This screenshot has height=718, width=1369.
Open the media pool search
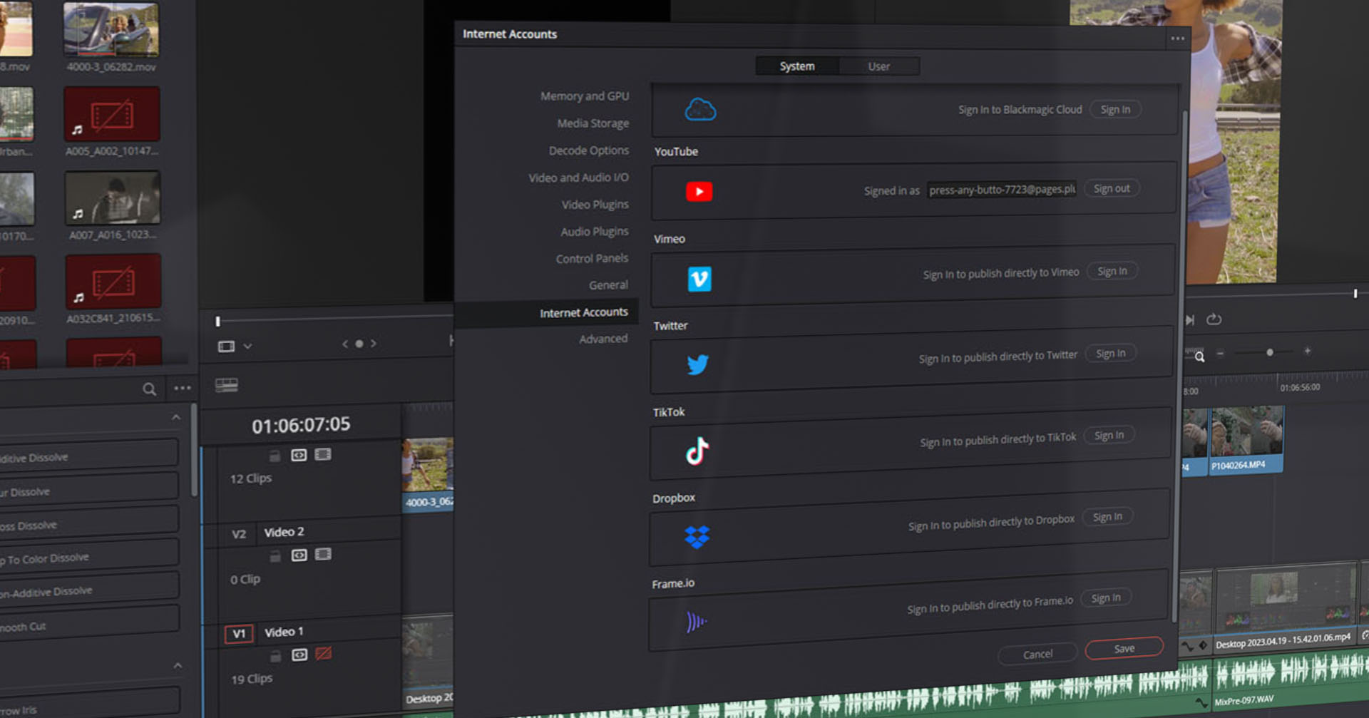(x=149, y=389)
